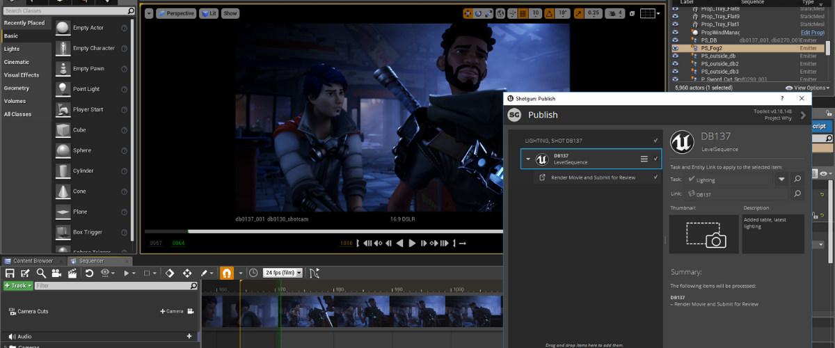Click the Find in Content Browser magnifier icon

coord(41,274)
